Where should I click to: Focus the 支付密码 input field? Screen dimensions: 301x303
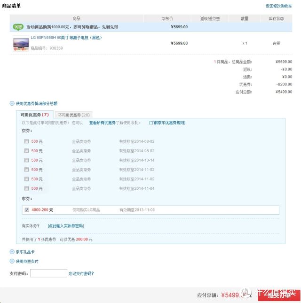48,273
